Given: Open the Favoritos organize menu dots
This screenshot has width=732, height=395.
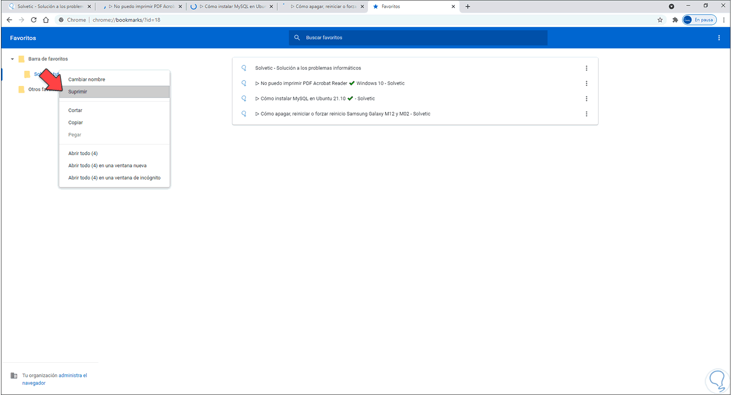Looking at the screenshot, I should (x=719, y=38).
